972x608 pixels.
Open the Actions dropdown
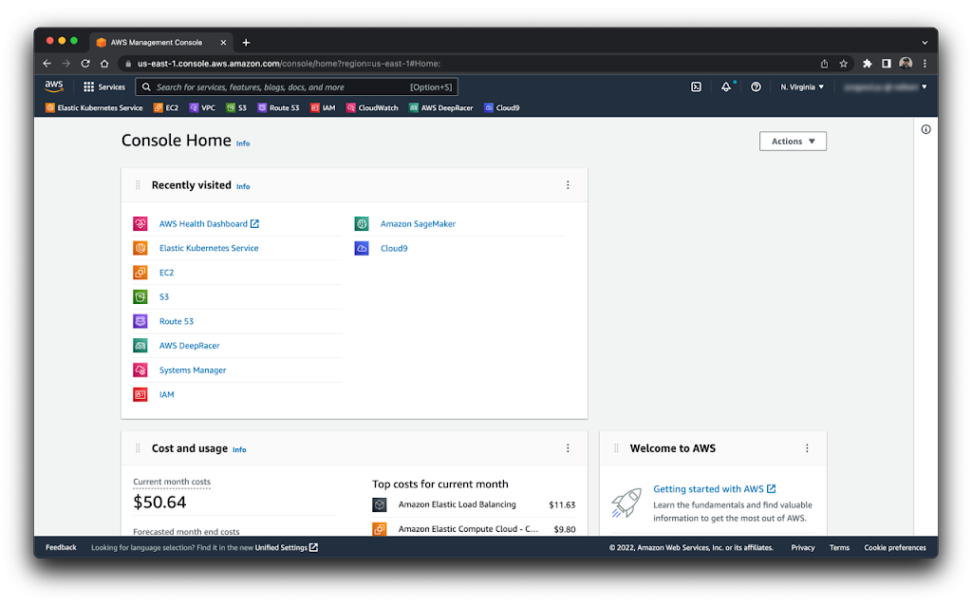[x=793, y=142]
